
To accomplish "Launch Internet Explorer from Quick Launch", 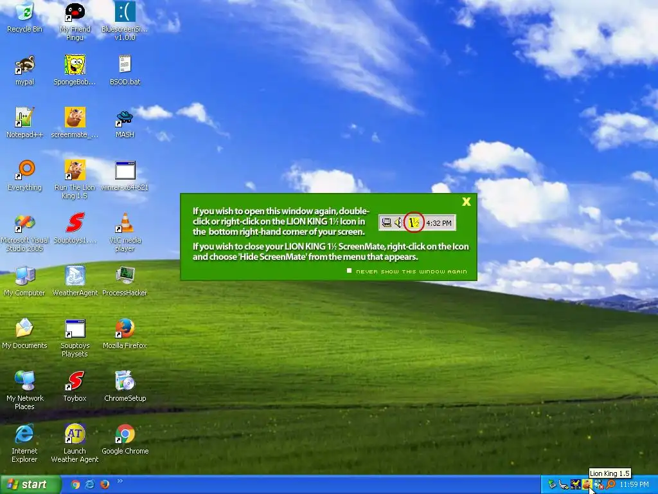I will click(90, 484).
